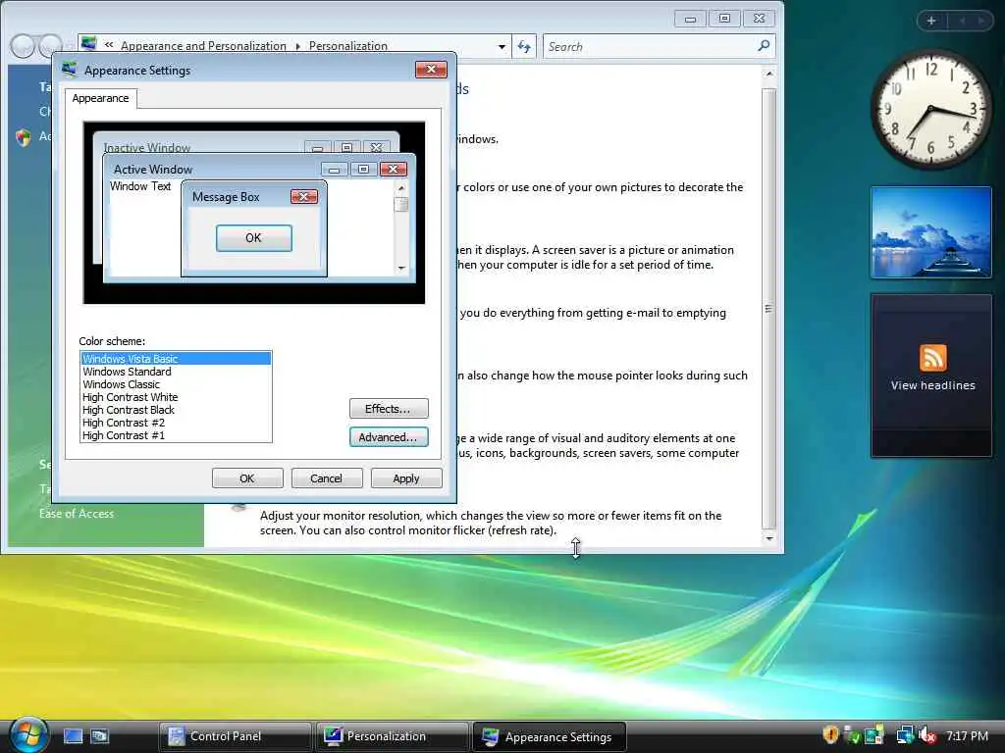The image size is (1005, 753).
Task: Click the sidebar add gadgets plus button
Action: [x=931, y=21]
